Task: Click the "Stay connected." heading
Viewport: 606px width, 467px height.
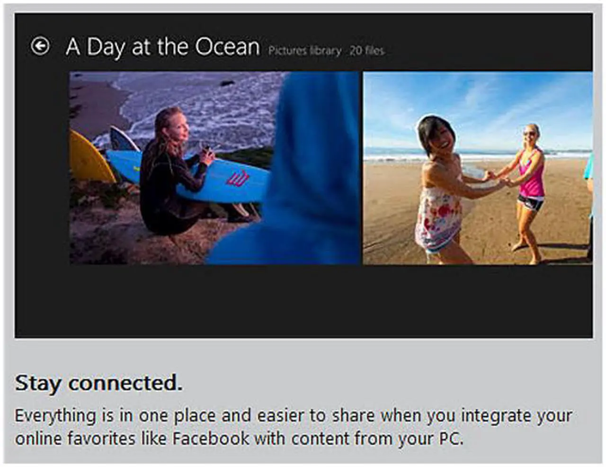Action: (x=98, y=383)
